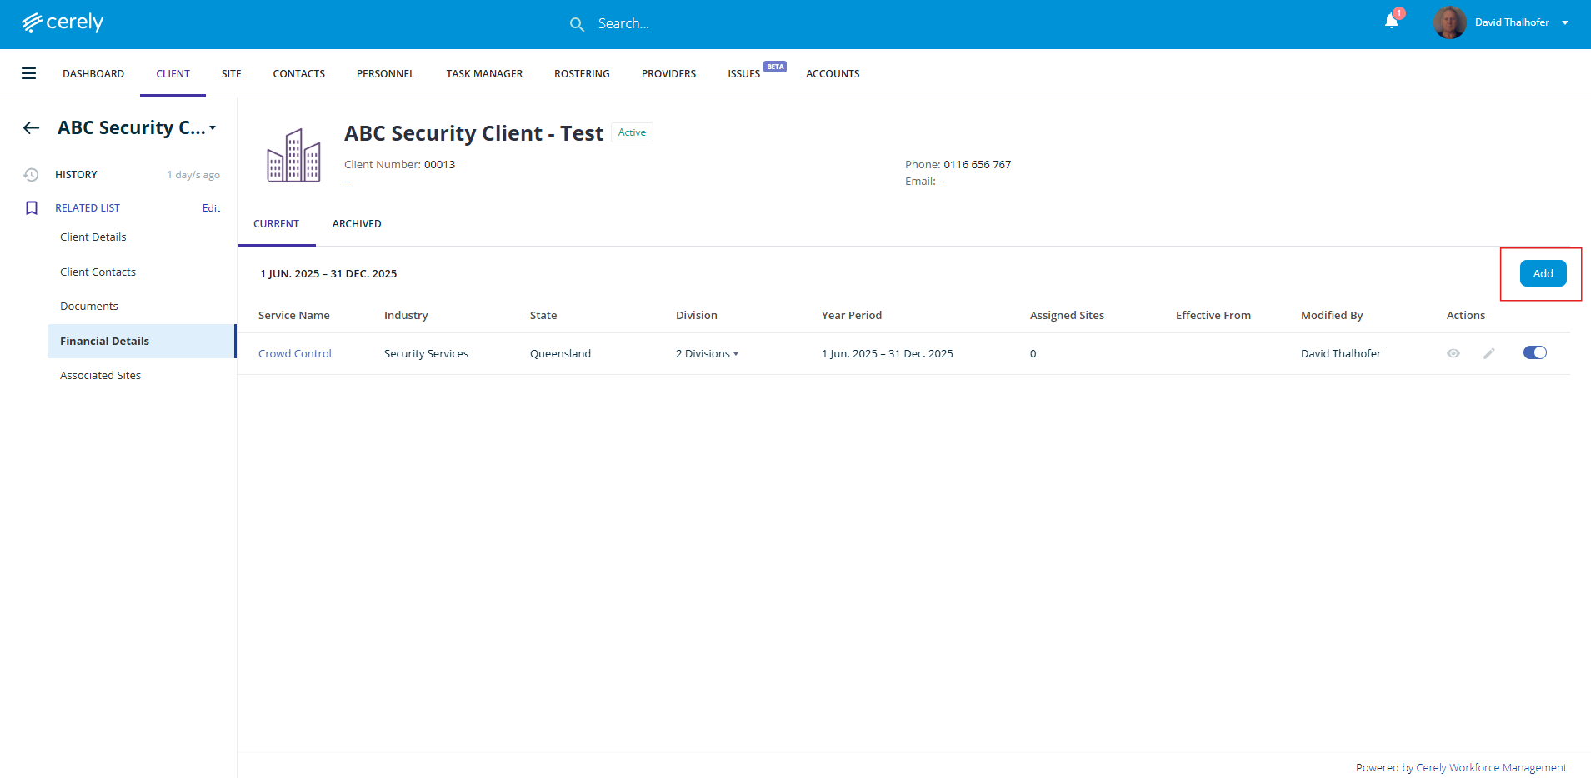The height and width of the screenshot is (778, 1591).
Task: Go to the Contacts menu
Action: coord(299,73)
